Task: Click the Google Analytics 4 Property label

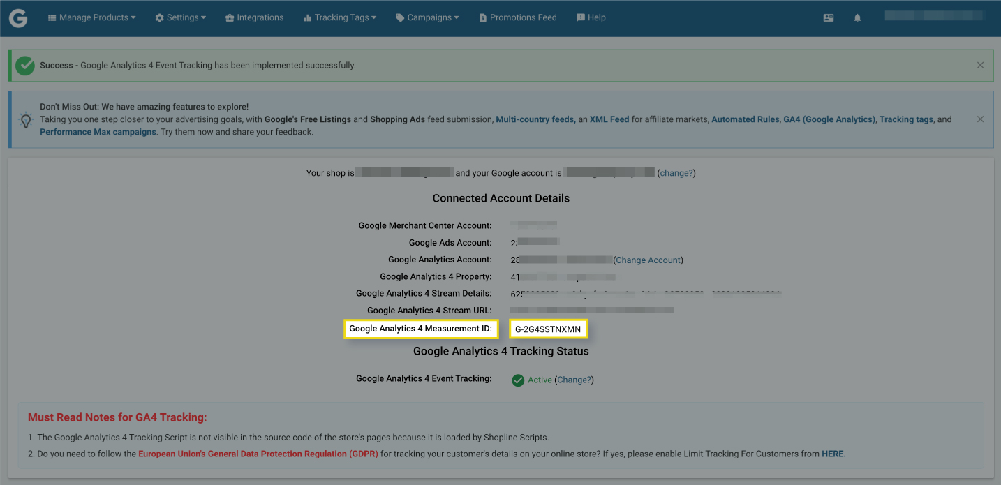Action: tap(436, 276)
